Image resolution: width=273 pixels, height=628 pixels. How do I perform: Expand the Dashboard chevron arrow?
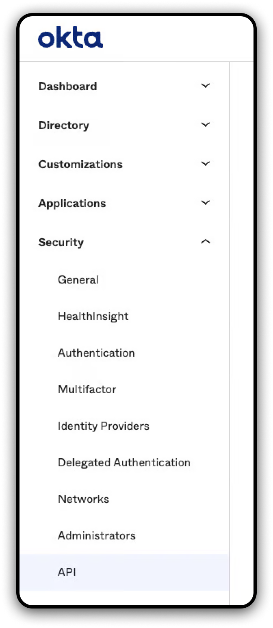206,86
